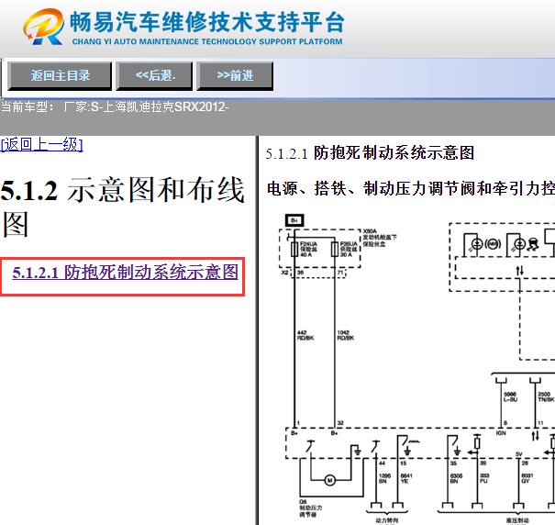Click the 333 PU wire label

click(x=484, y=478)
